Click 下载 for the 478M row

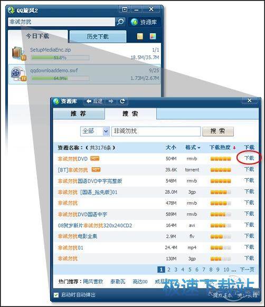pos(249,203)
